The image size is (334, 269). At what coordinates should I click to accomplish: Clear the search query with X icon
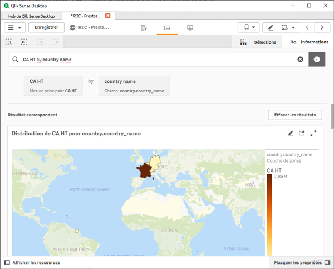pyautogui.click(x=301, y=60)
